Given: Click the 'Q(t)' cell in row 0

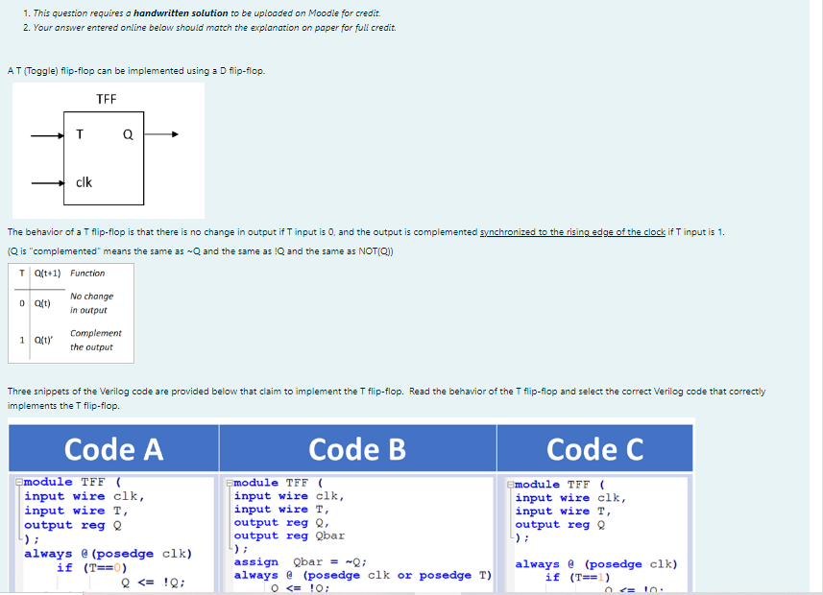Looking at the screenshot, I should (x=42, y=303).
